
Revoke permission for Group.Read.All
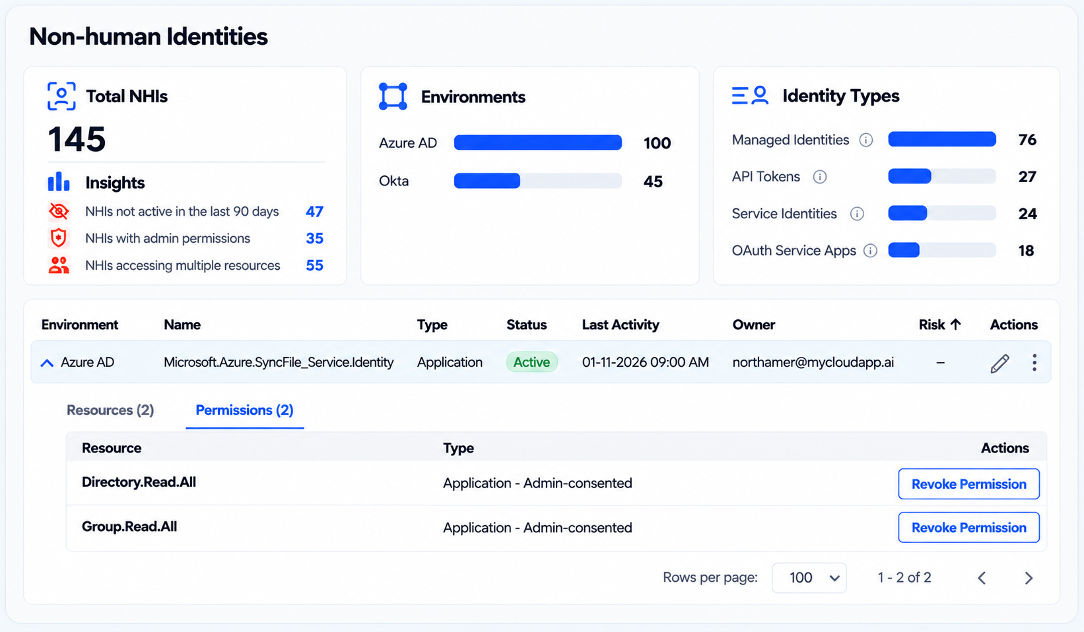pyautogui.click(x=968, y=528)
